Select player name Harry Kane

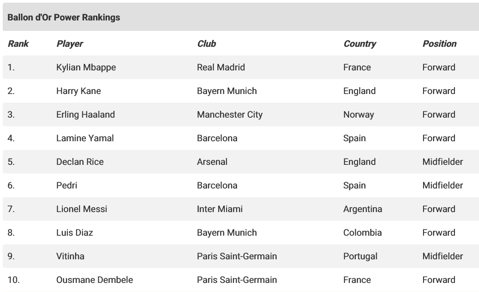pos(79,91)
